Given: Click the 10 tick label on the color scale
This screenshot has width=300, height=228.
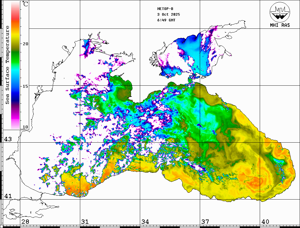Looking at the screenshot, I should click(x=26, y=127).
